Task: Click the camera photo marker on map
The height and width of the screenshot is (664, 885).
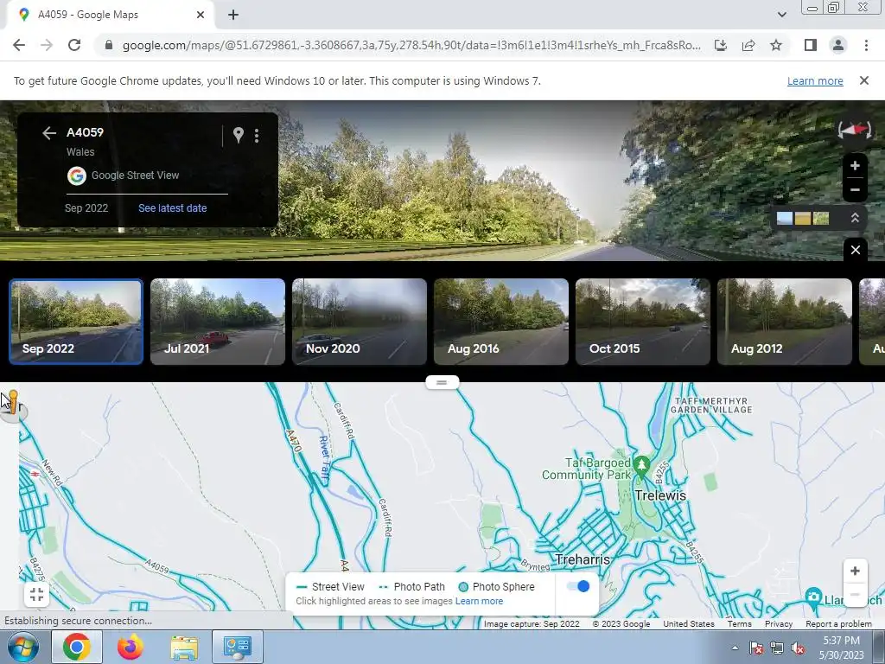Action: (x=813, y=597)
